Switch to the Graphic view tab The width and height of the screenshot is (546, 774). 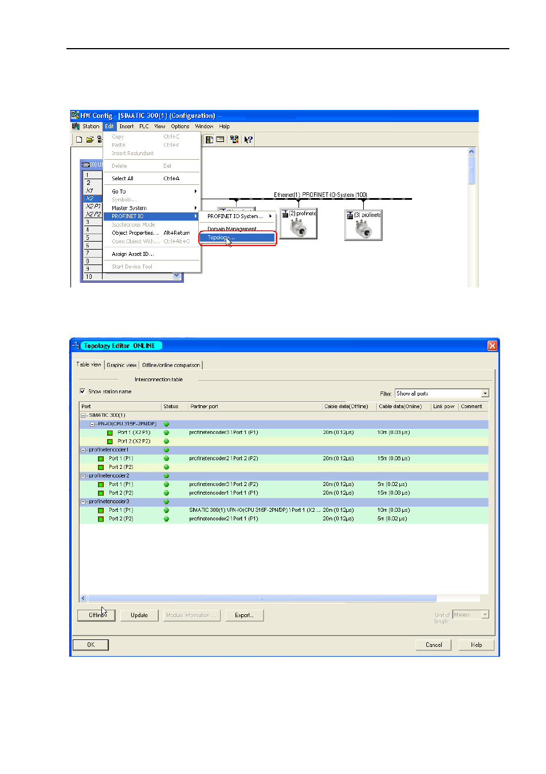[121, 365]
